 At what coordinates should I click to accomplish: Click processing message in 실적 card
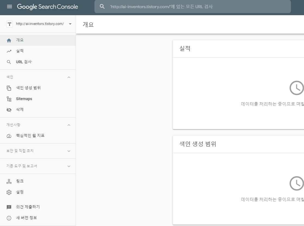pos(272,104)
